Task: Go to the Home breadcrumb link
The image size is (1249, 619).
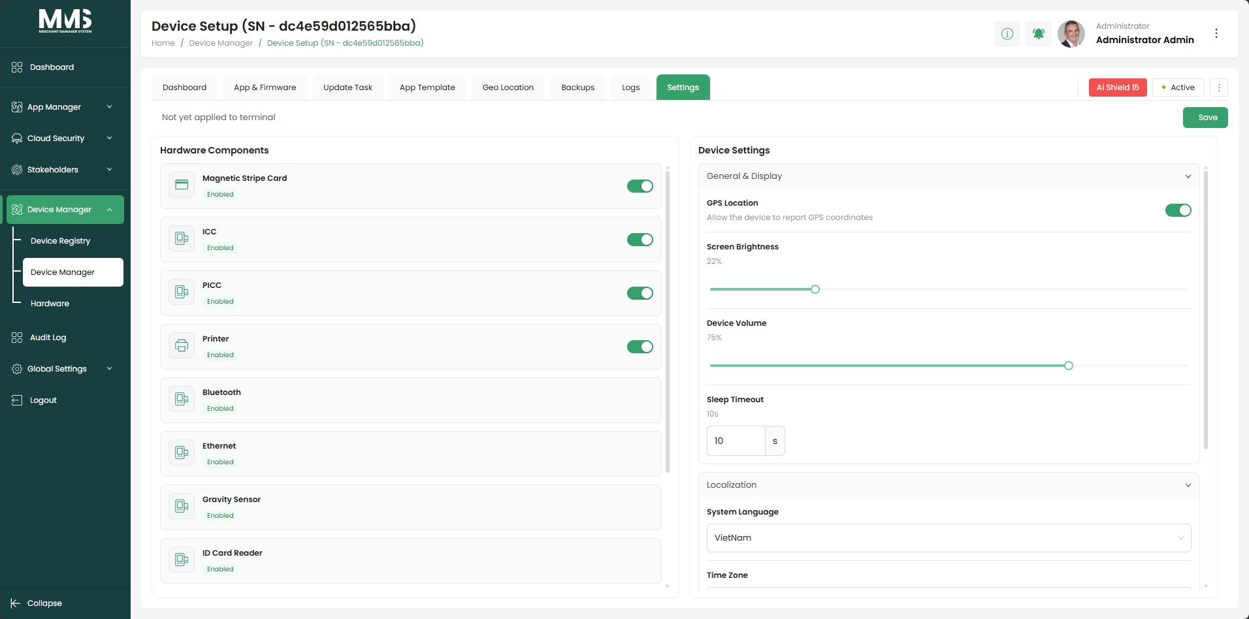Action: (163, 43)
